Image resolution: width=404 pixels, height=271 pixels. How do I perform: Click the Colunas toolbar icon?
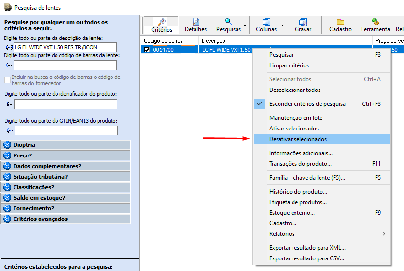tap(266, 22)
